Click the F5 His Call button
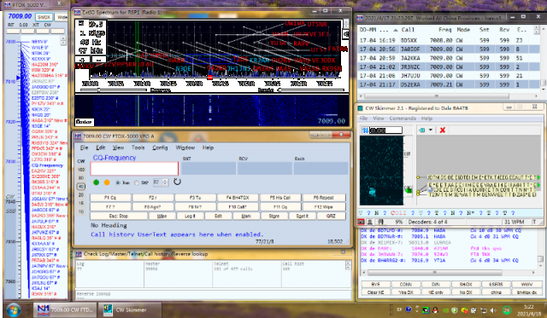The height and width of the screenshot is (318, 547). [280, 198]
